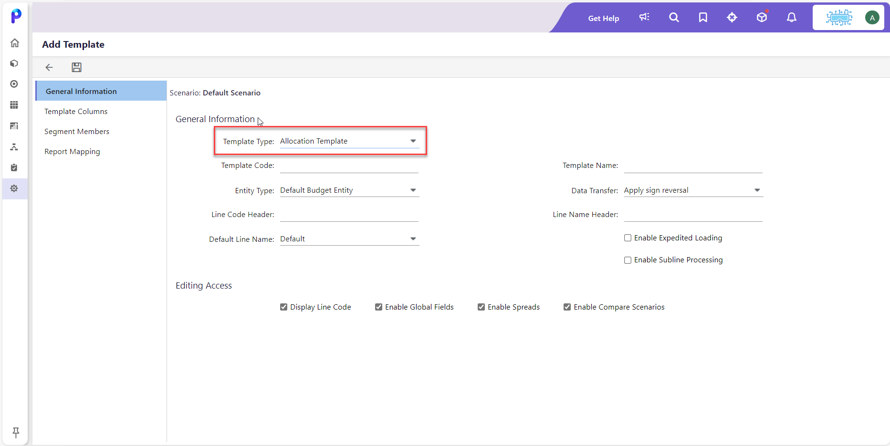Open the notifications bell icon
The image size is (890, 446).
[x=791, y=17]
